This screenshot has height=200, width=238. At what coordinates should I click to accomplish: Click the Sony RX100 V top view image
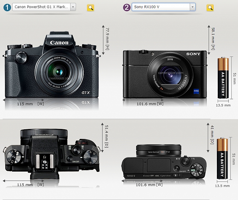[x=164, y=162]
